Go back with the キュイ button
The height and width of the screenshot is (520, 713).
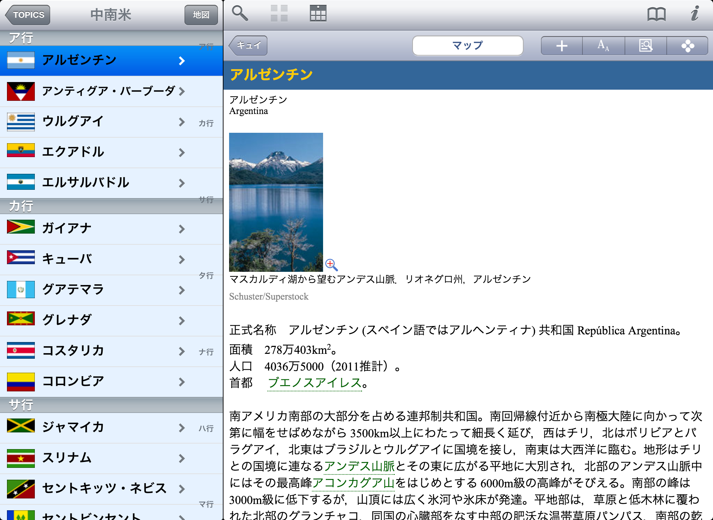tap(248, 46)
